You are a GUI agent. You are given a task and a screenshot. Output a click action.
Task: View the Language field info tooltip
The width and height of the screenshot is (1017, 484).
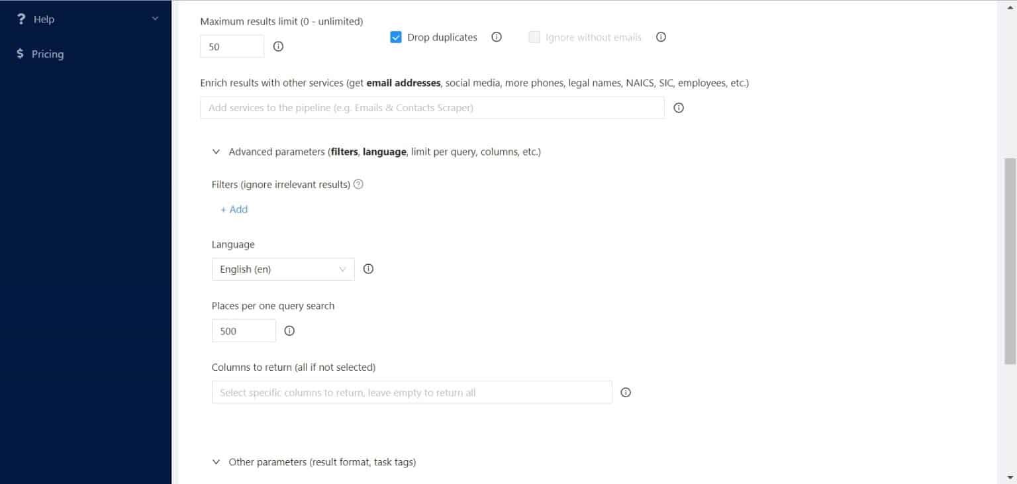tap(368, 269)
